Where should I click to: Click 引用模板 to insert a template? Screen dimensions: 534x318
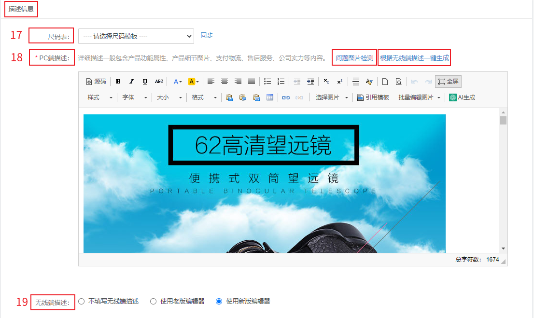(373, 97)
